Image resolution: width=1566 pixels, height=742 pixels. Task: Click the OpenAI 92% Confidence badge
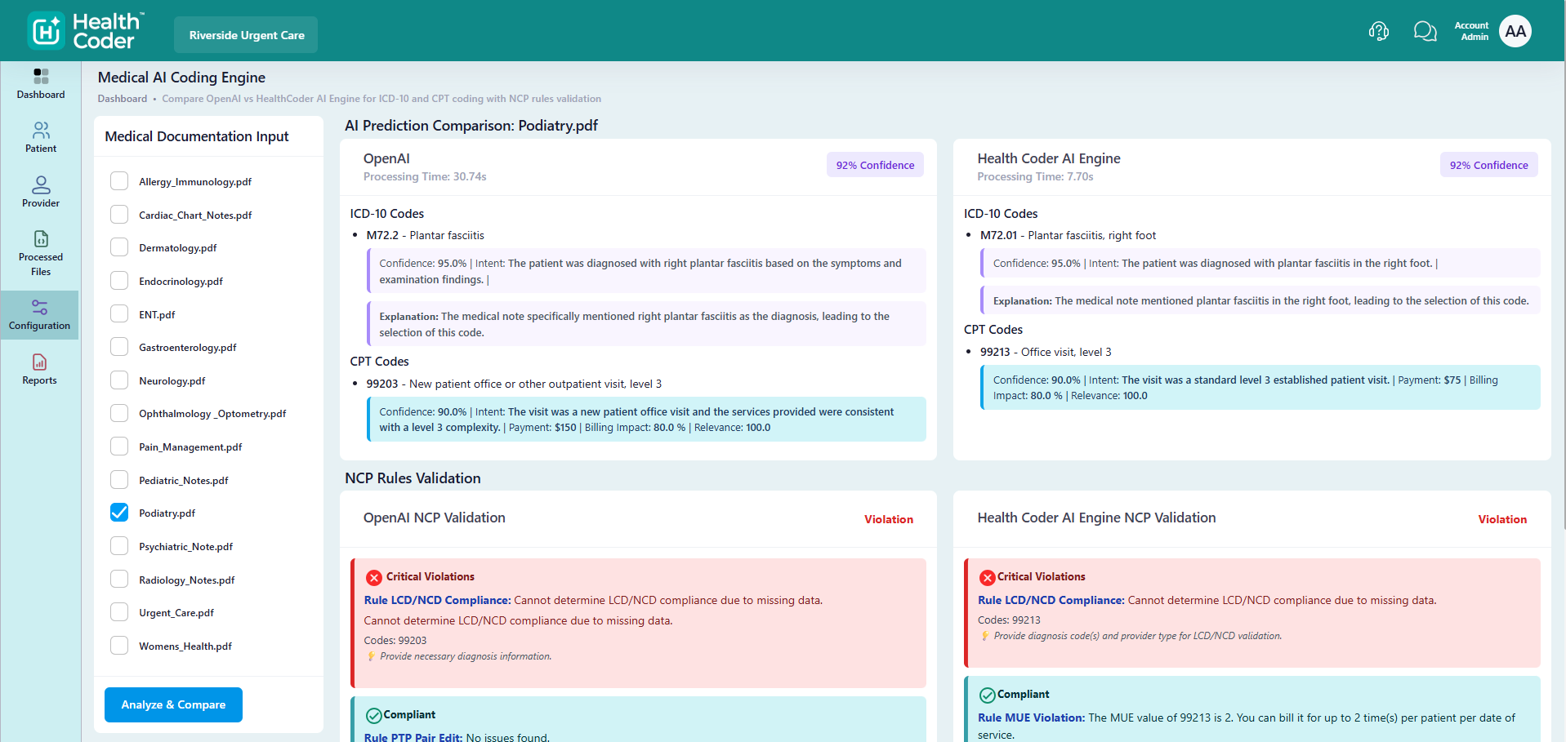[x=875, y=165]
